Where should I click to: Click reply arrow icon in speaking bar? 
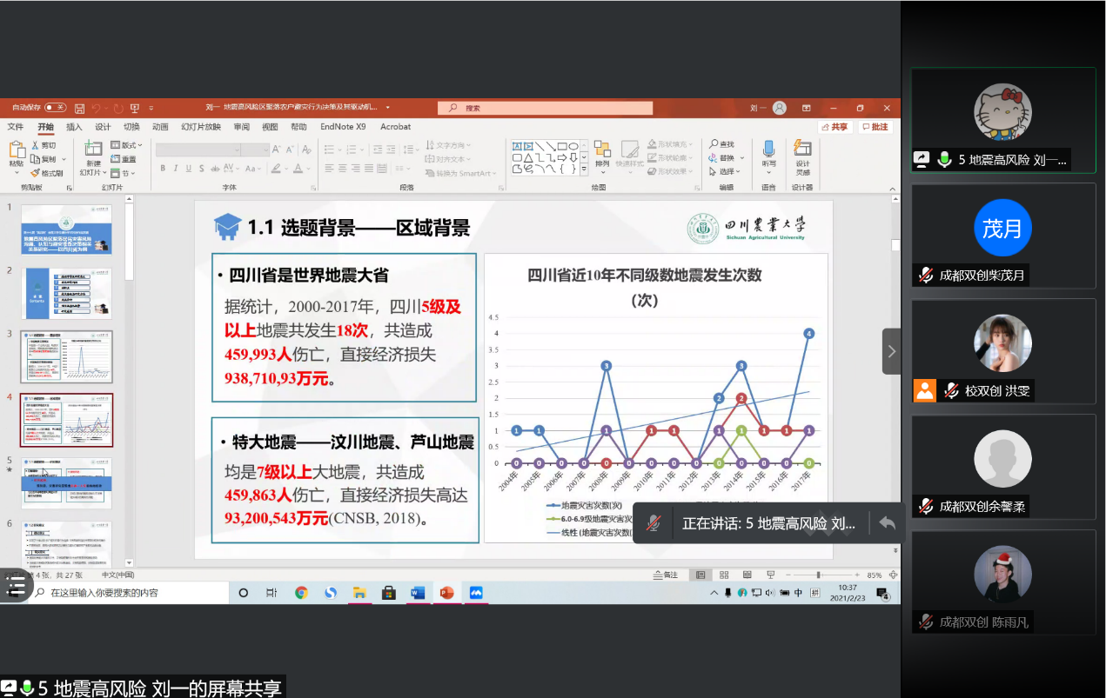point(887,523)
